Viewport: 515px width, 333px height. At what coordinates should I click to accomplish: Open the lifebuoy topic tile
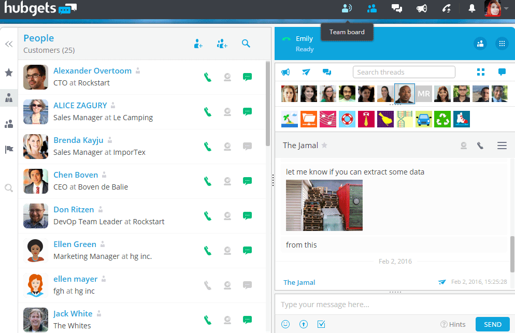click(347, 119)
